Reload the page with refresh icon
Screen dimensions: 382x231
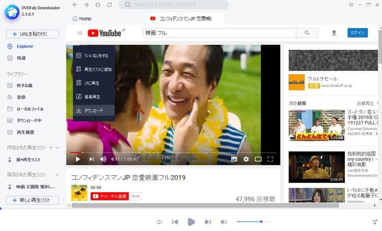[109, 4]
